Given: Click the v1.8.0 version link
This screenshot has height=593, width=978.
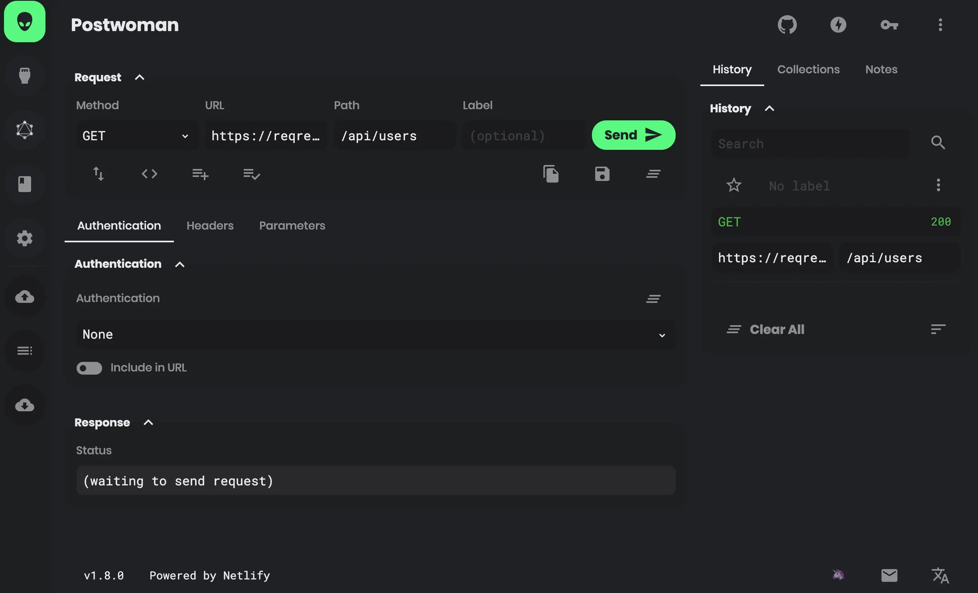Looking at the screenshot, I should [104, 575].
